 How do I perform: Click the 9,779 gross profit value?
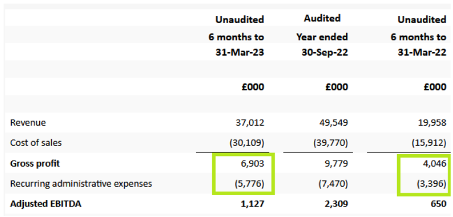click(336, 164)
